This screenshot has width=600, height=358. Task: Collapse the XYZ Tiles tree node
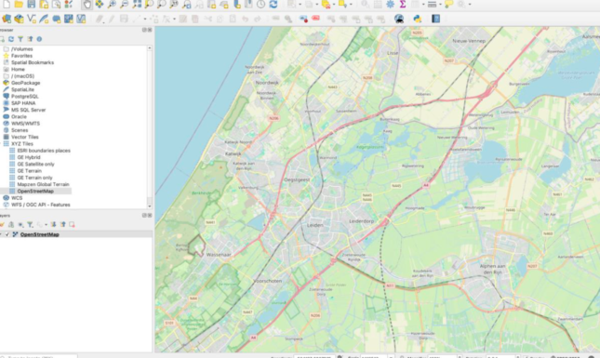(1, 144)
